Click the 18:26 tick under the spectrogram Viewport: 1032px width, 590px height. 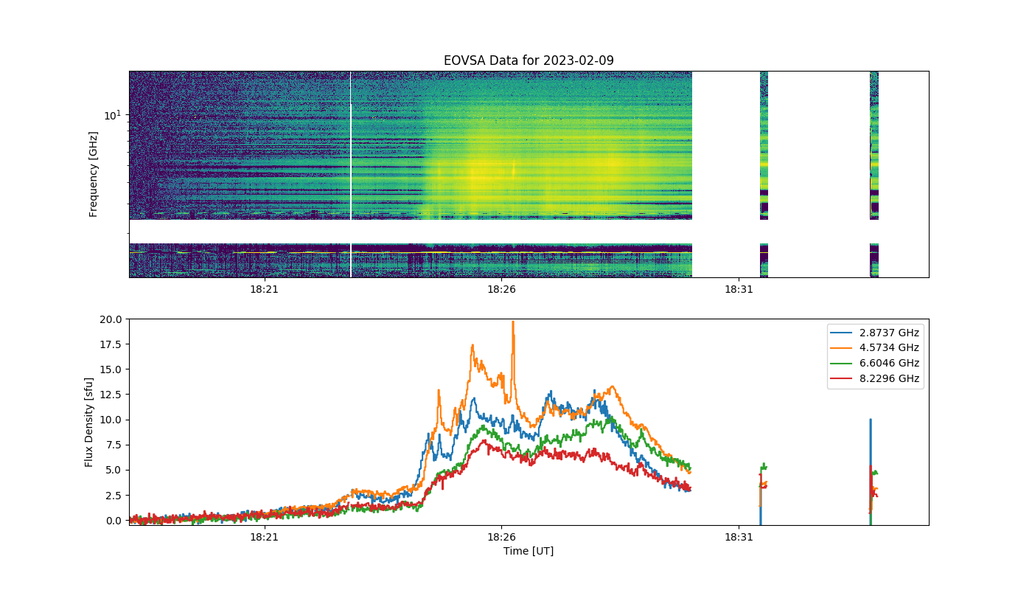point(501,289)
